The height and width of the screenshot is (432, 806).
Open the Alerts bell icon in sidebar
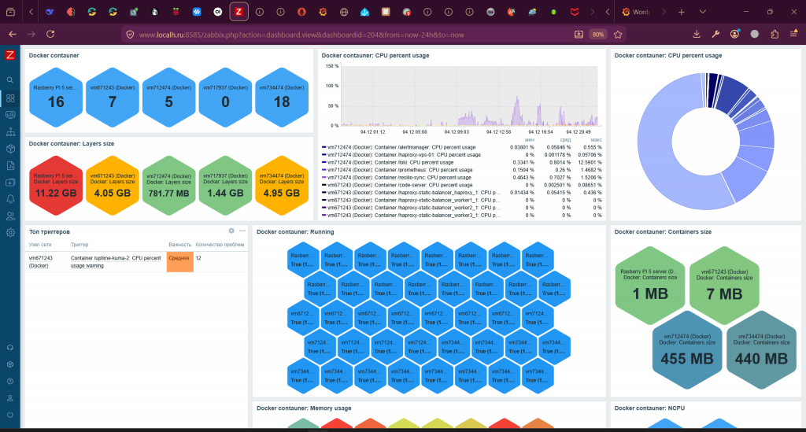tap(10, 198)
